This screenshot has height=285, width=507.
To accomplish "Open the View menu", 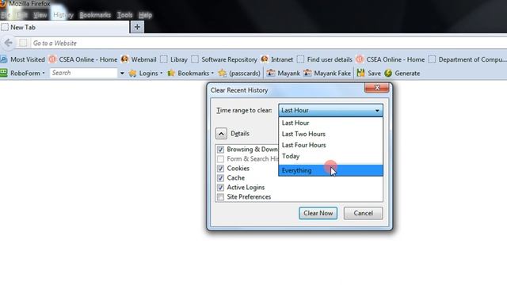I will [x=40, y=15].
